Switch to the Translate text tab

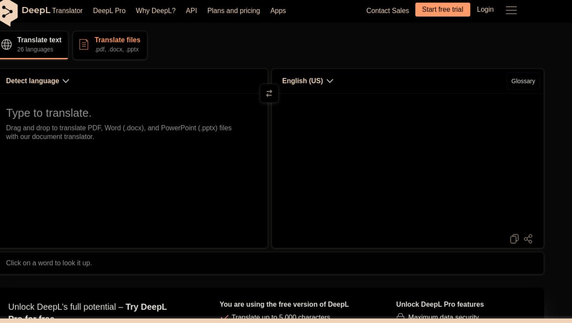pyautogui.click(x=34, y=45)
